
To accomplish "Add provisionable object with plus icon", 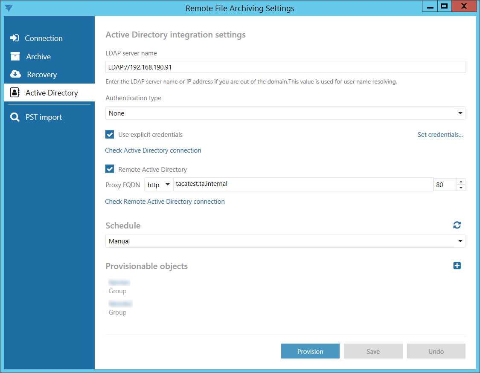I will click(457, 266).
